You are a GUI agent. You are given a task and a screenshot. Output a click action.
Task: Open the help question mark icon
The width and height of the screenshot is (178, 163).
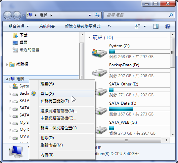click(x=167, y=26)
